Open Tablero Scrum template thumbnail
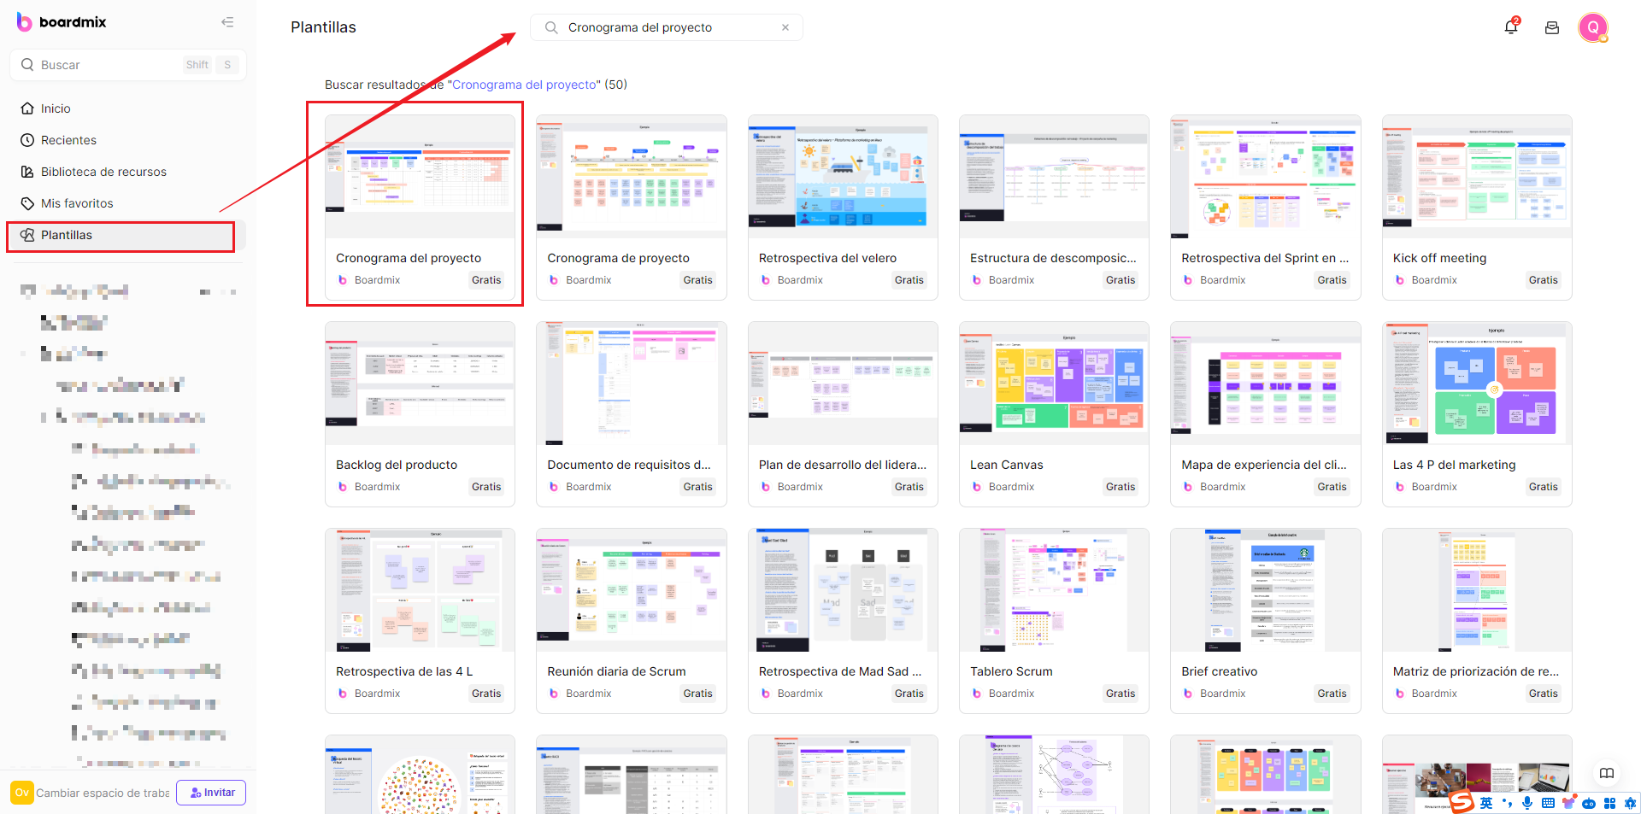 pyautogui.click(x=1054, y=590)
